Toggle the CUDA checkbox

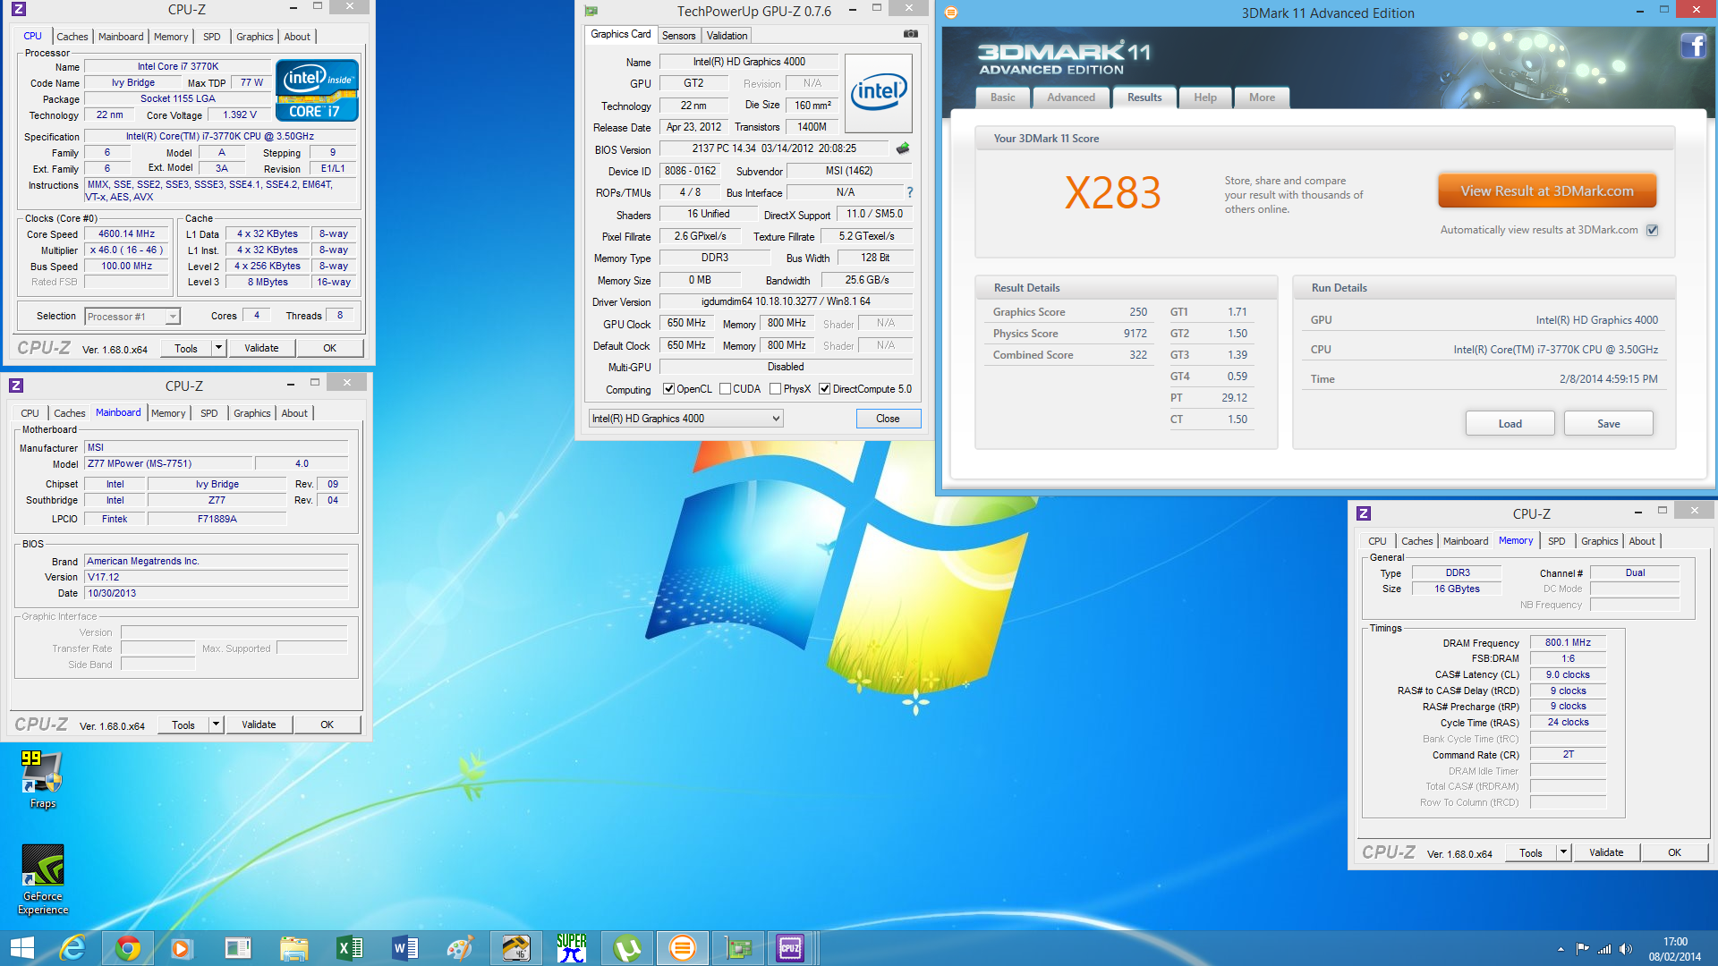(x=725, y=389)
